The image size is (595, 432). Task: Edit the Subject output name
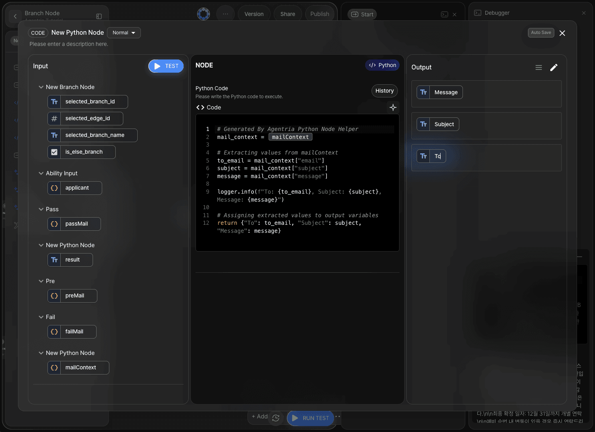[x=444, y=124]
